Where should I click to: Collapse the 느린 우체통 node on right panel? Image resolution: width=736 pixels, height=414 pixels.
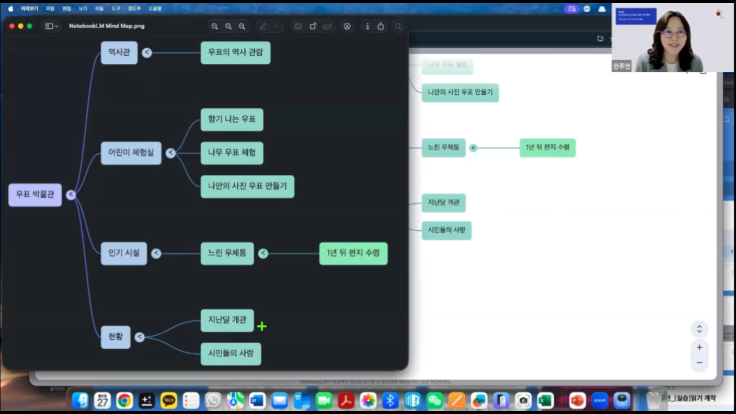473,148
